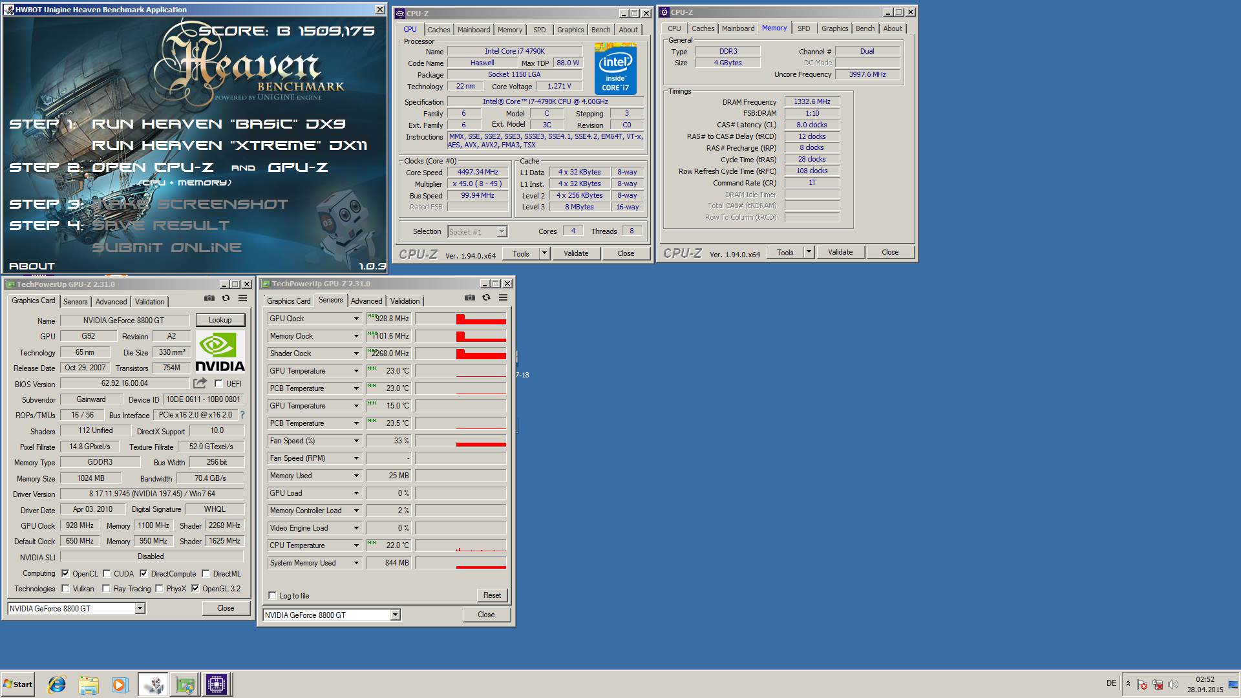Click Lookup button in GPU-Z

(x=220, y=320)
